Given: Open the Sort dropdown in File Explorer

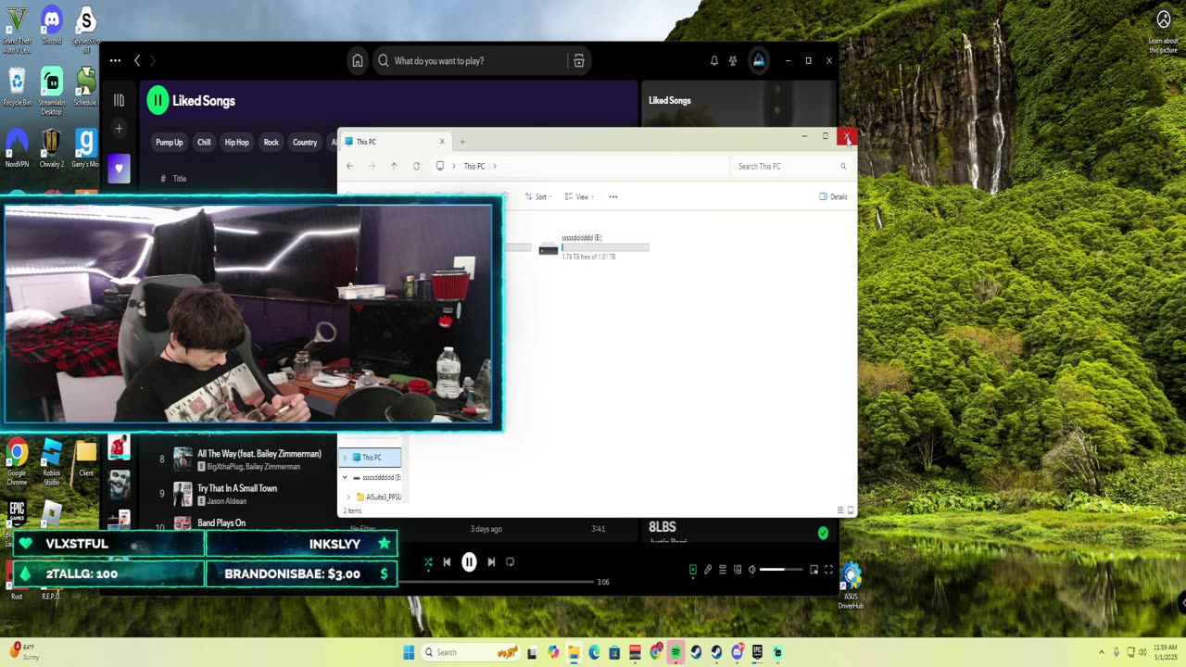Looking at the screenshot, I should (536, 196).
